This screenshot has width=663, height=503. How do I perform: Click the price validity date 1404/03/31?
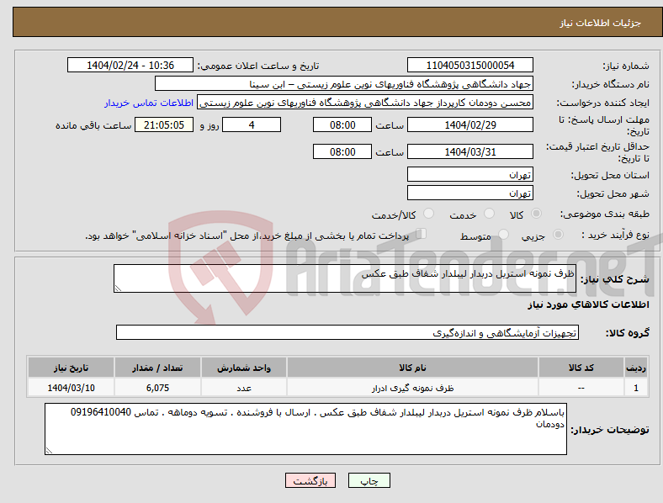(x=469, y=151)
